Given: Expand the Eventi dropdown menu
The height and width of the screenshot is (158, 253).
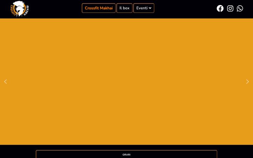Looking at the screenshot, I should click(144, 8).
